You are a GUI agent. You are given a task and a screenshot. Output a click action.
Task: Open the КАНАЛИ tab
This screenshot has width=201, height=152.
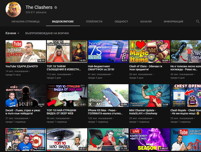[146, 22]
